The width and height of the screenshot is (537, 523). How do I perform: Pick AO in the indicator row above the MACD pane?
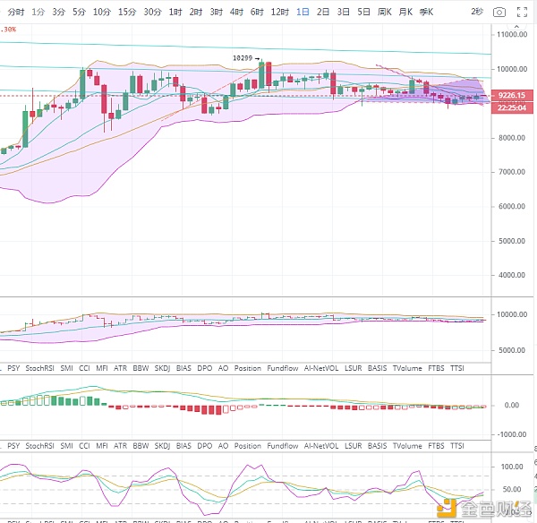223,368
